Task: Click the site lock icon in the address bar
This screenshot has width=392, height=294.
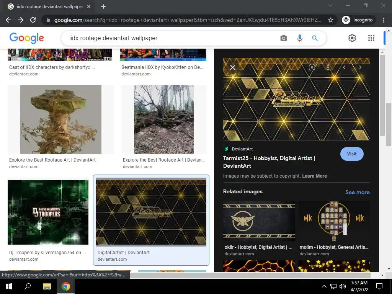Action: coord(48,20)
